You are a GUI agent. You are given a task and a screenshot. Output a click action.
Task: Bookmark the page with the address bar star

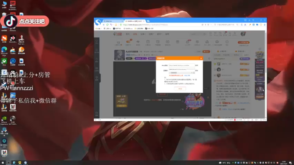208,25
